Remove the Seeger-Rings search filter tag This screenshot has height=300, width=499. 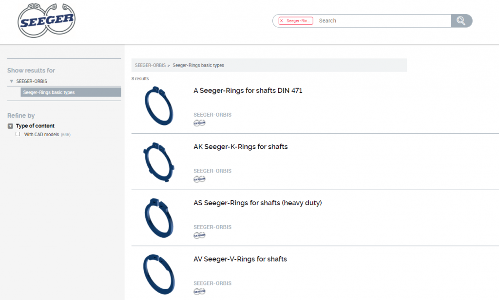point(282,21)
